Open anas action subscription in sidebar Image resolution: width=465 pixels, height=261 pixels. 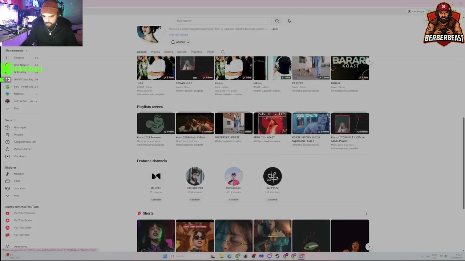pos(20,101)
